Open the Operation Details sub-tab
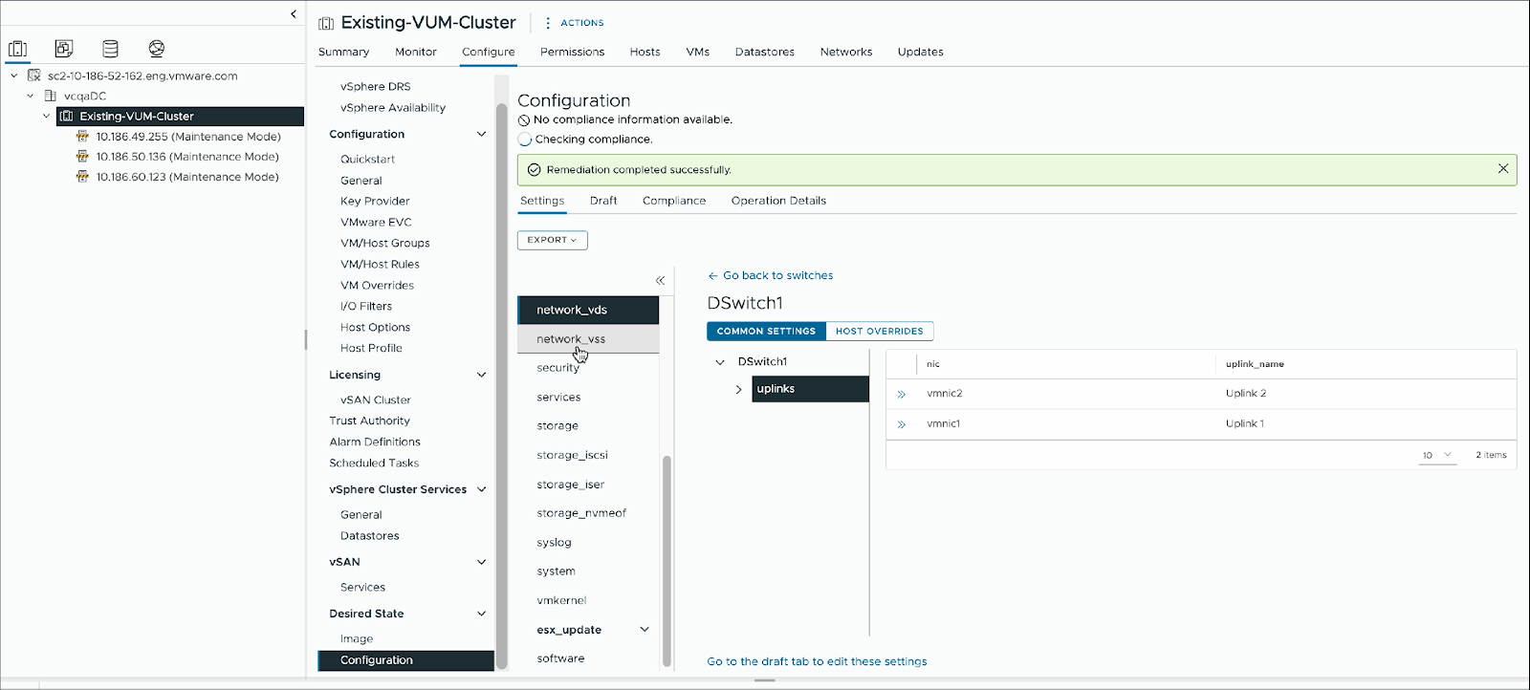 pos(778,201)
